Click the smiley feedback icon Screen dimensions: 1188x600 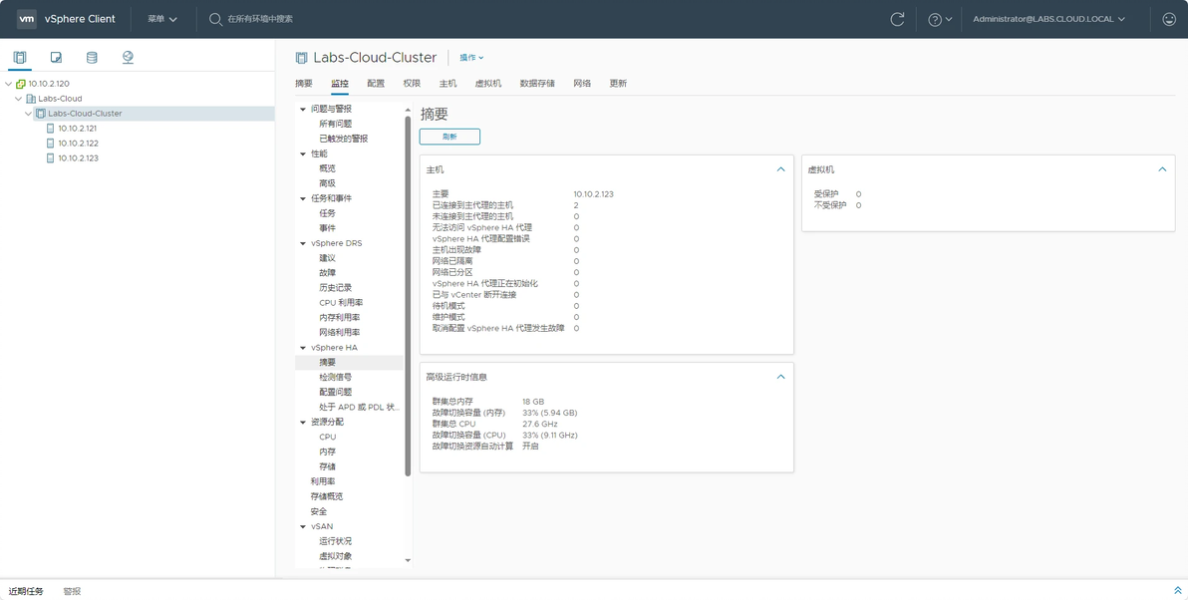pos(1169,19)
